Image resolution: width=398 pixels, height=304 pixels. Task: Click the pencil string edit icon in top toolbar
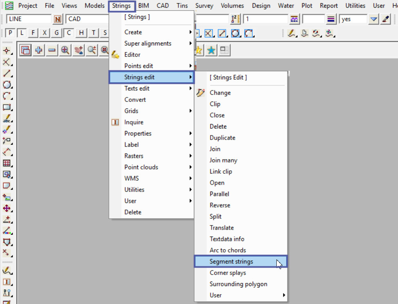292,33
